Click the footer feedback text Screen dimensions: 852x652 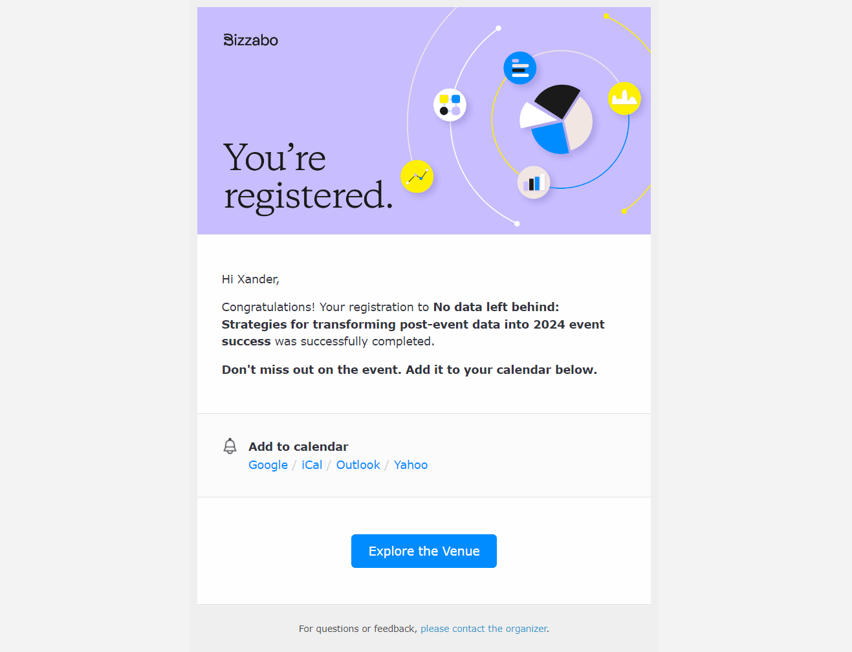click(357, 628)
